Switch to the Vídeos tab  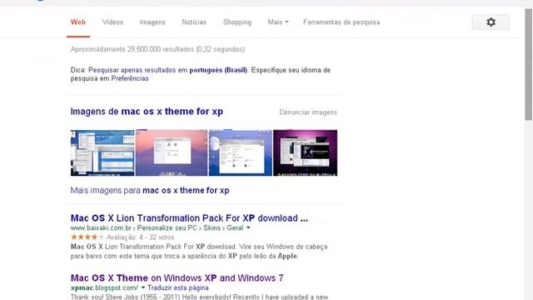(113, 22)
